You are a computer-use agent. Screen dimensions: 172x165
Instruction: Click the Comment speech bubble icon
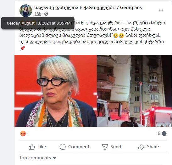pos(63,147)
